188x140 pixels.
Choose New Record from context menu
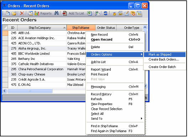pyautogui.click(x=115, y=35)
